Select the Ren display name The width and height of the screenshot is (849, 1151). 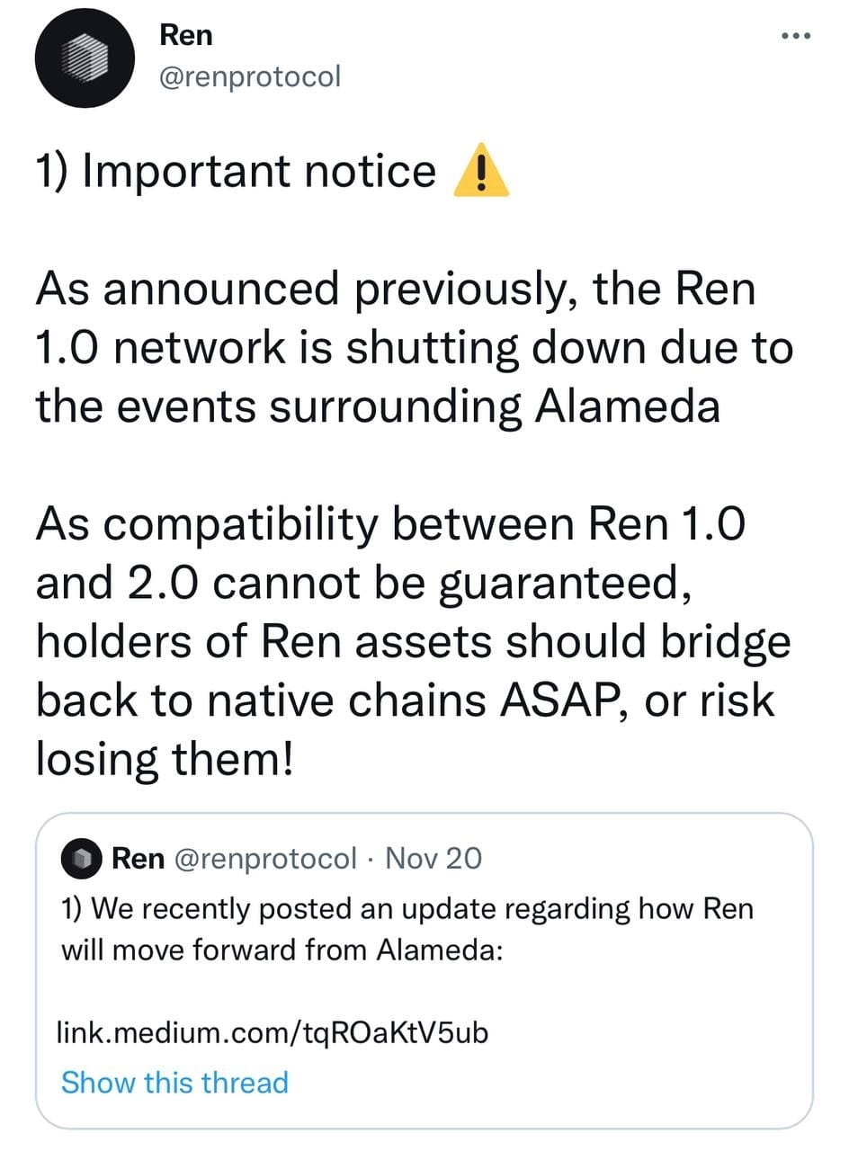[x=185, y=34]
